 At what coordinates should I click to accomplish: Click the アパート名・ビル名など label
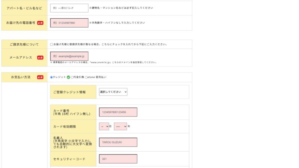pyautogui.click(x=24, y=8)
